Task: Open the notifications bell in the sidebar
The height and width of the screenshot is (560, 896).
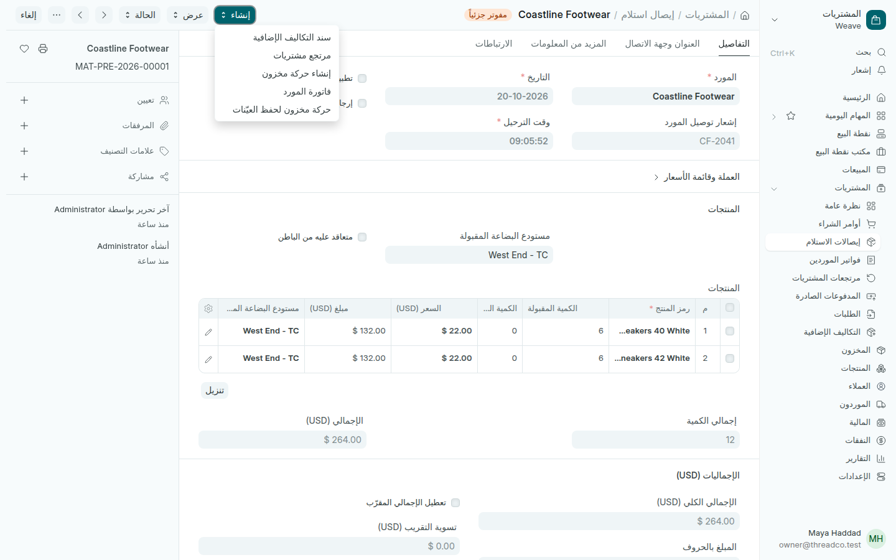Action: [x=881, y=70]
